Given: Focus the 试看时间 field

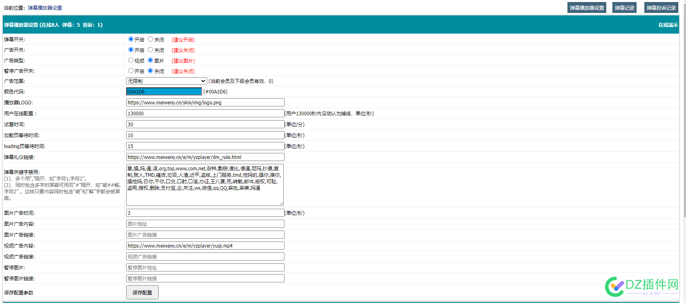Looking at the screenshot, I should pos(205,124).
